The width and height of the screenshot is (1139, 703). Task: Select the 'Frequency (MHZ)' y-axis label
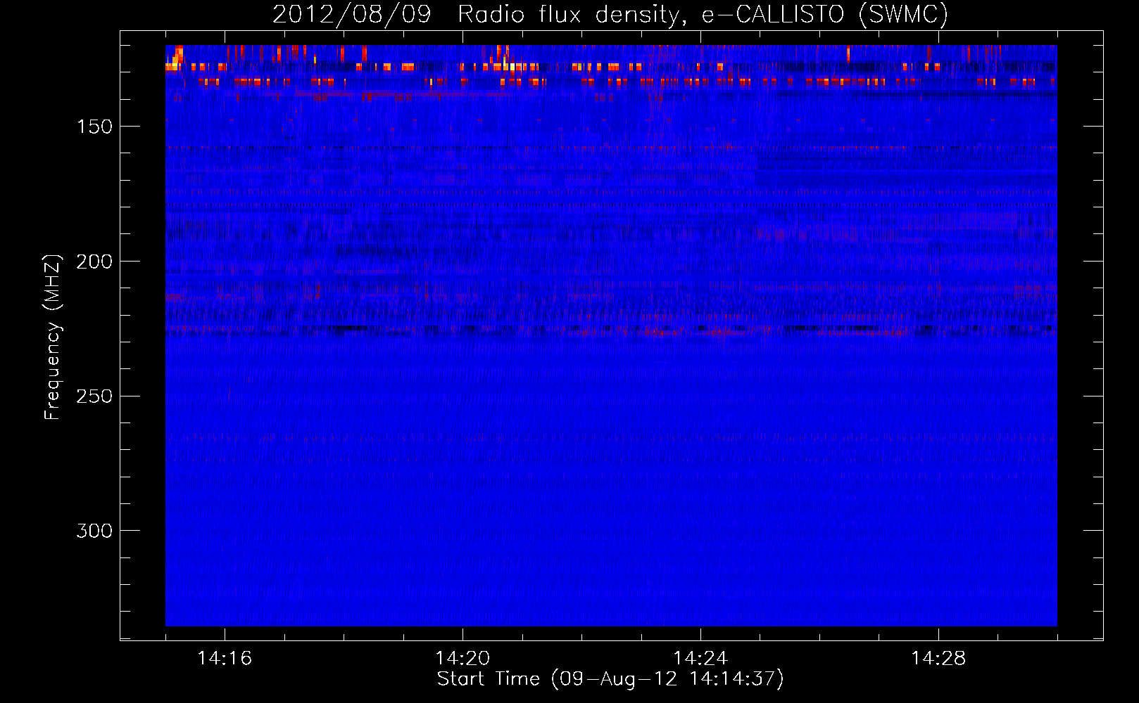tap(53, 337)
